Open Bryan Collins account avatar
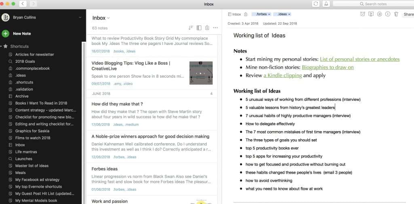This screenshot has height=204, width=414. pos(5,17)
